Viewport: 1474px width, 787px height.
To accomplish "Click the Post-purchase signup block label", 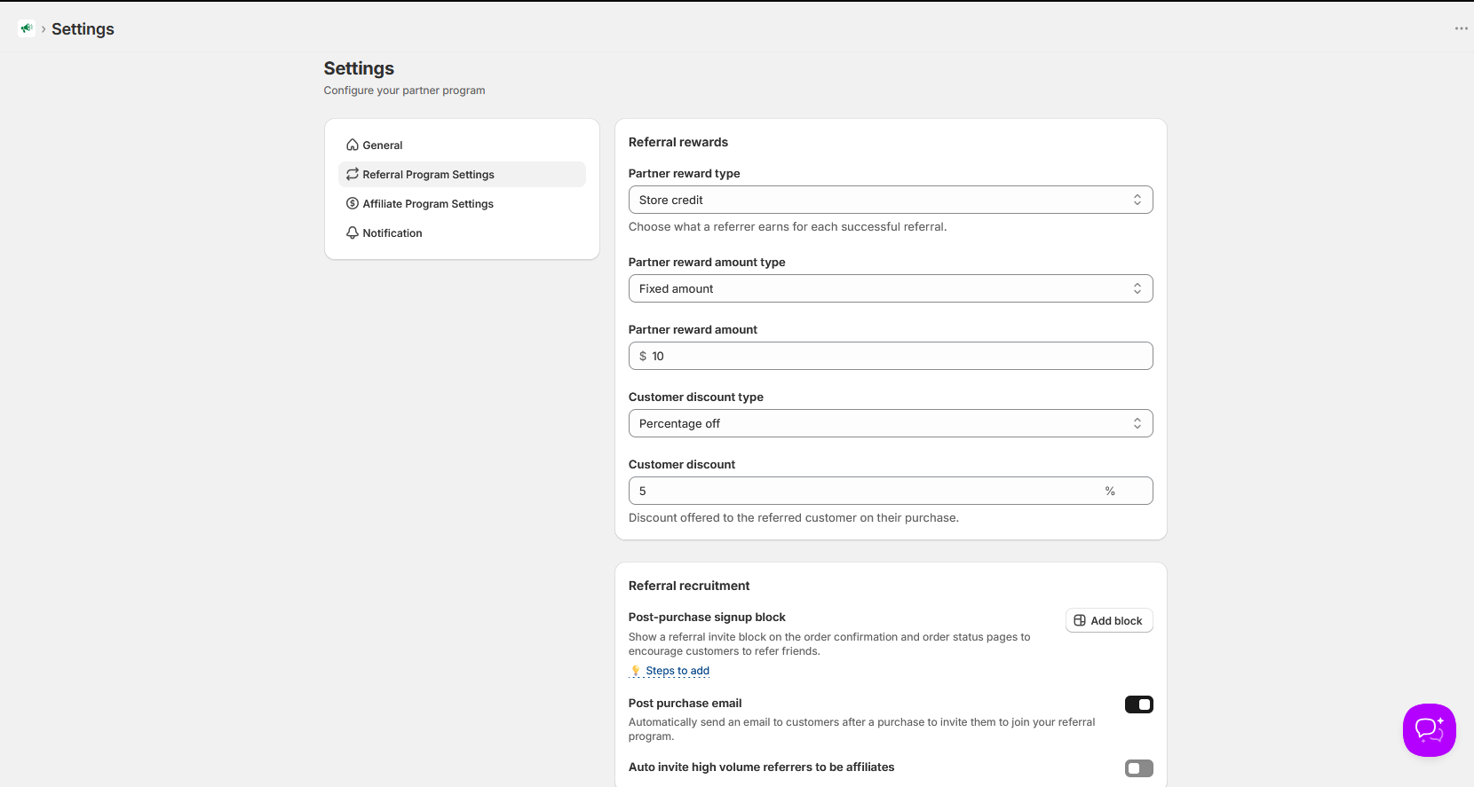I will click(x=707, y=617).
